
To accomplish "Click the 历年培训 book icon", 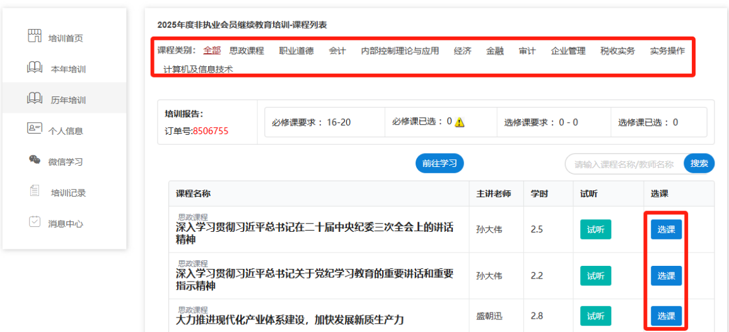I will click(35, 99).
